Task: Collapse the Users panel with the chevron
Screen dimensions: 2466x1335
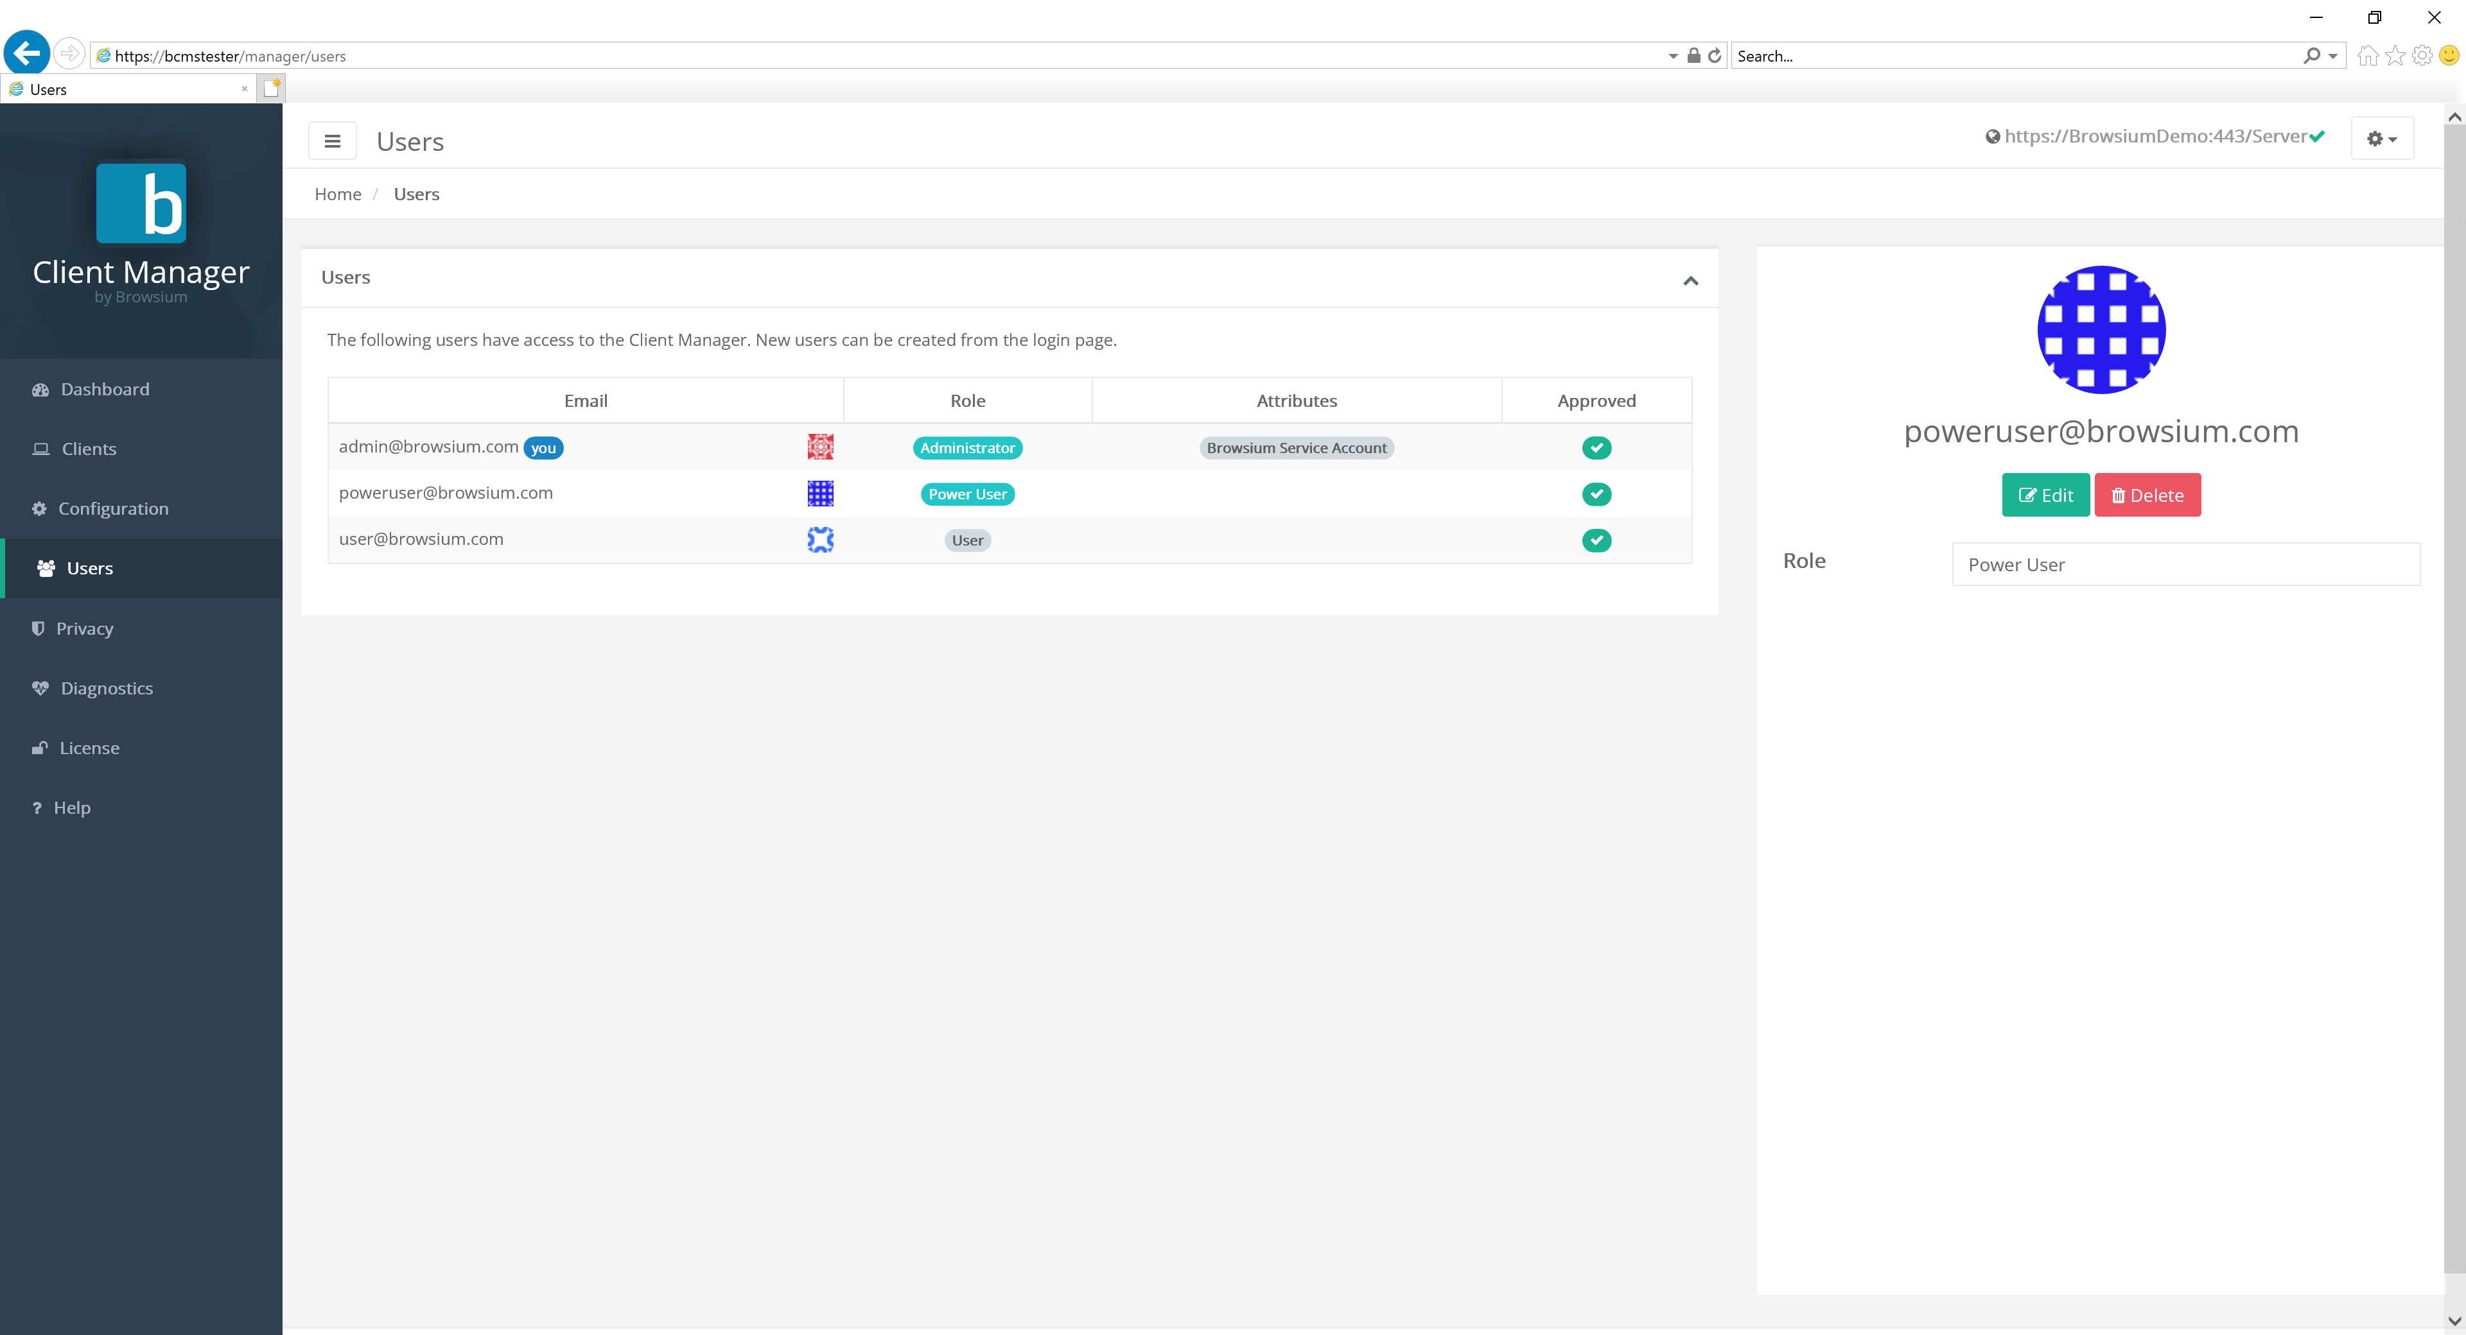Action: coord(1691,279)
